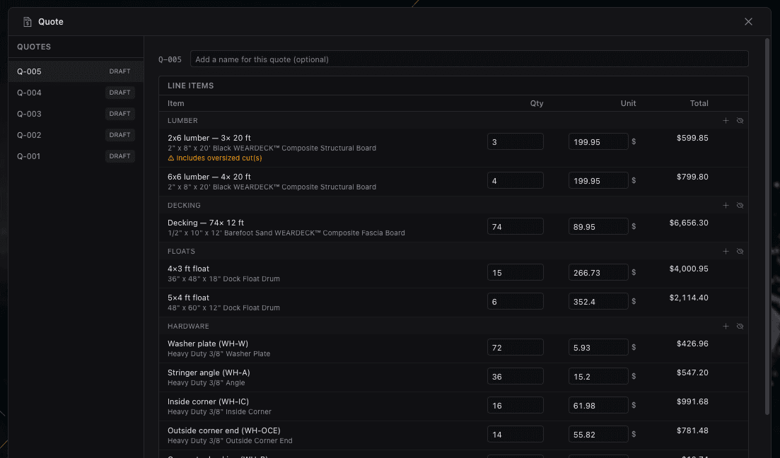This screenshot has height=458, width=780.
Task: Edit unit price for 5×4 ft float
Action: 598,301
